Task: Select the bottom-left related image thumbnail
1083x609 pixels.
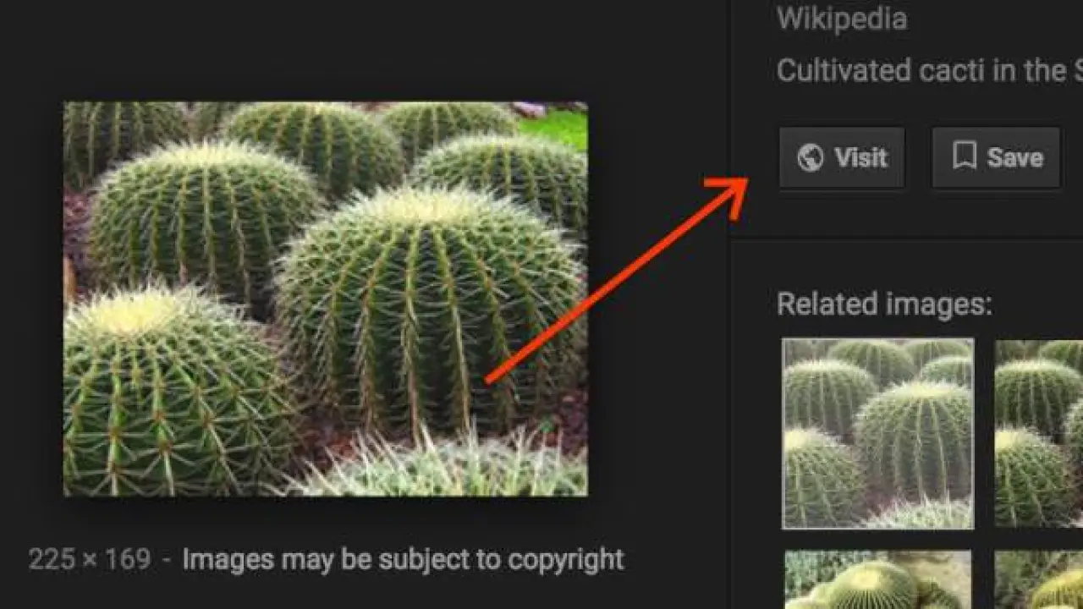Action: pos(877,580)
